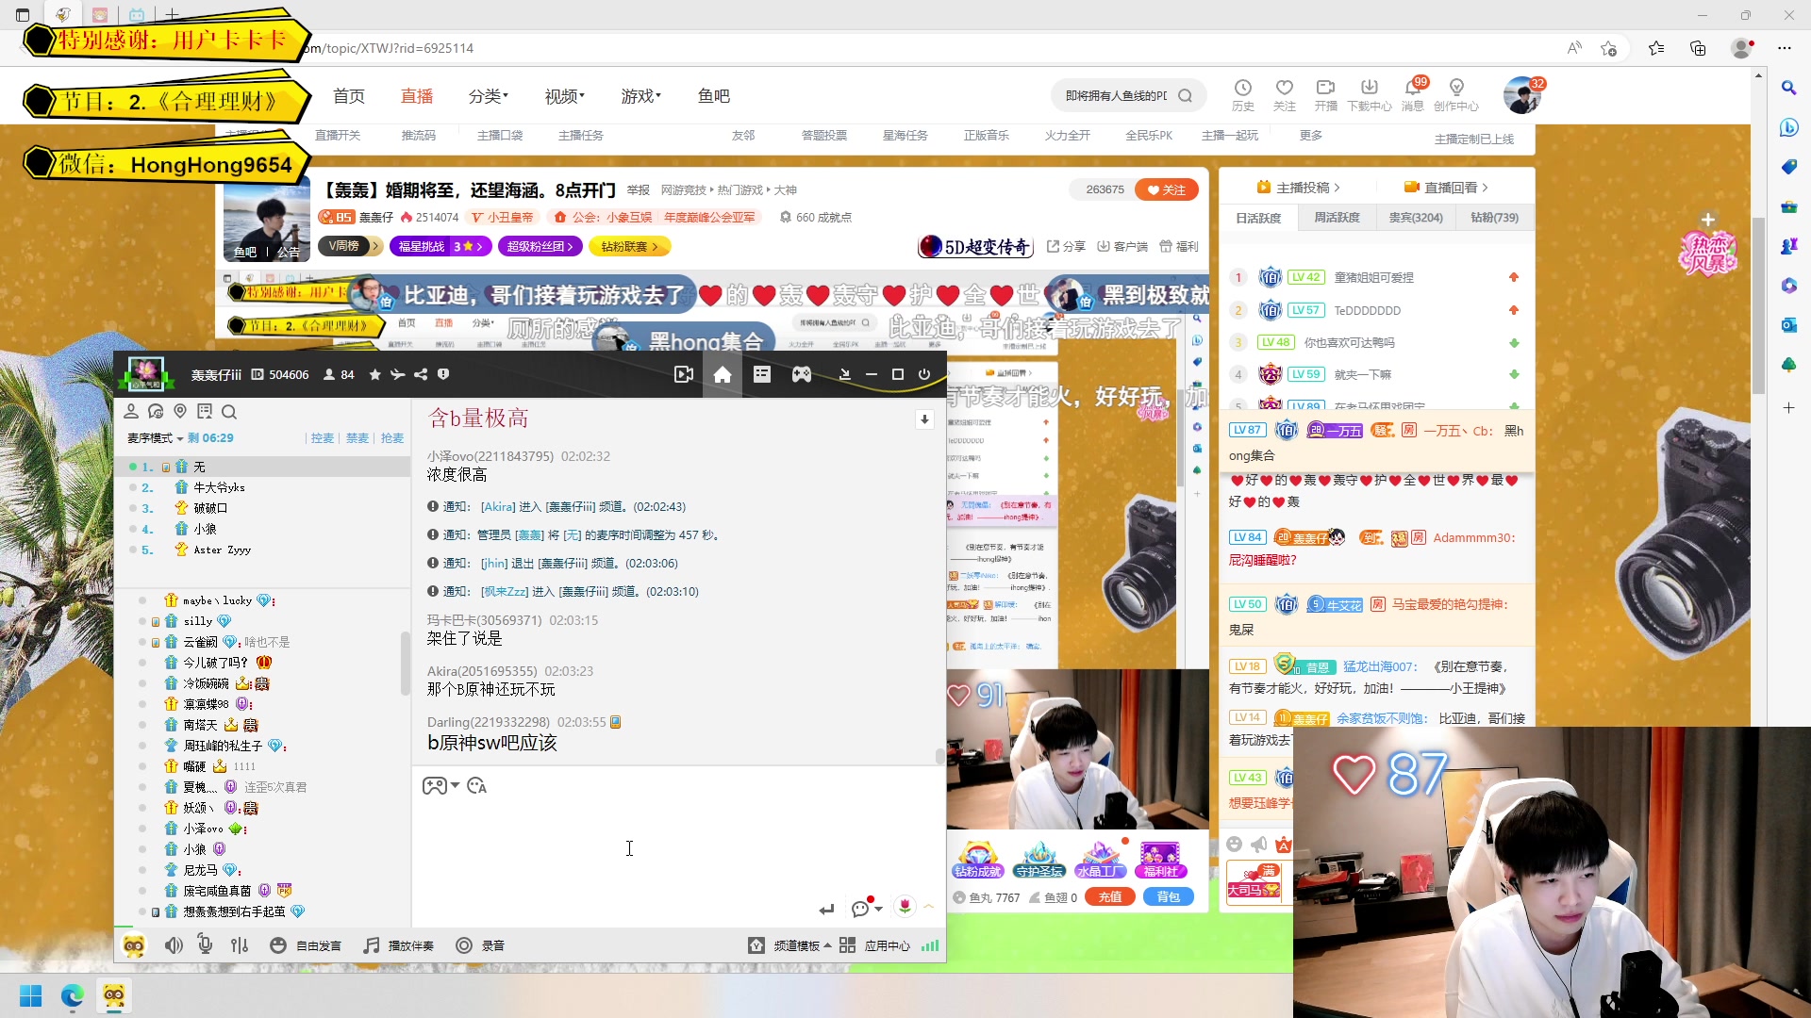Image resolution: width=1811 pixels, height=1018 pixels.
Task: Click the star favorite icon beside member count 84
Action: [375, 374]
